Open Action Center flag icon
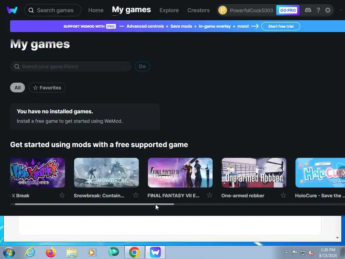The image size is (345, 259). [x=294, y=252]
